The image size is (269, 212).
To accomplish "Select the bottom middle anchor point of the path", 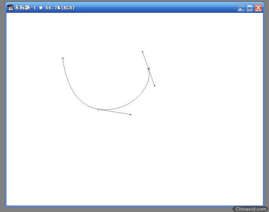I will click(98, 109).
